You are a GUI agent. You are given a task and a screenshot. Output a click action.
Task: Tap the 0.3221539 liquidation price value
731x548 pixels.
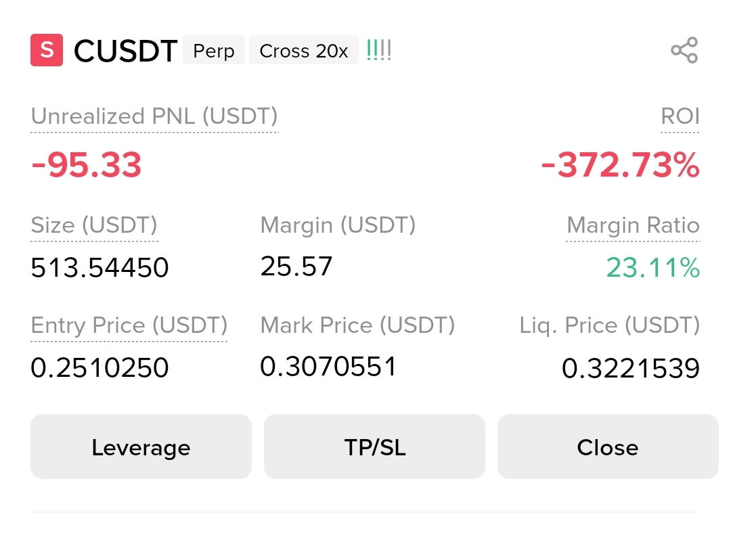tap(631, 368)
